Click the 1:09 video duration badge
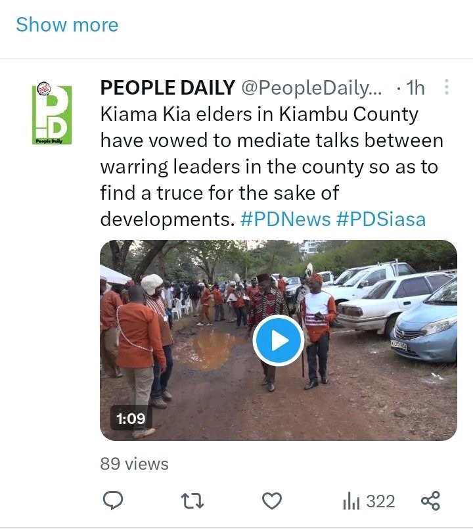 point(131,419)
